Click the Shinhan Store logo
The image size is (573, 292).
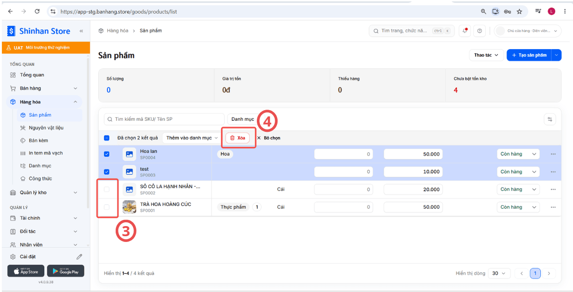pos(39,31)
